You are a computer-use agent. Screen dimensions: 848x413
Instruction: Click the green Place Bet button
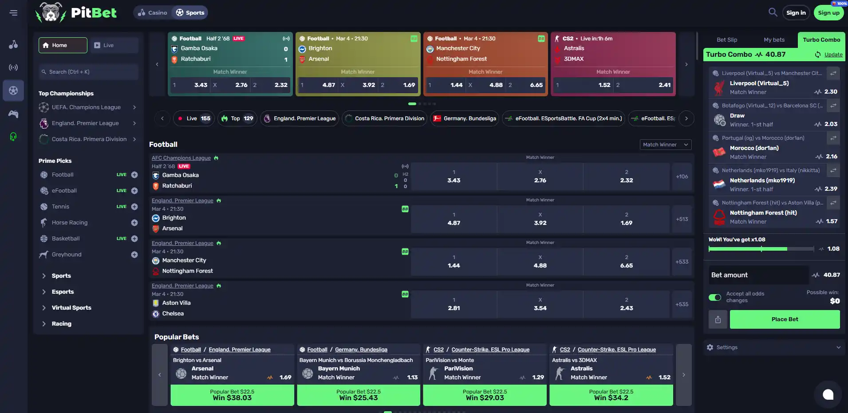[x=785, y=319]
